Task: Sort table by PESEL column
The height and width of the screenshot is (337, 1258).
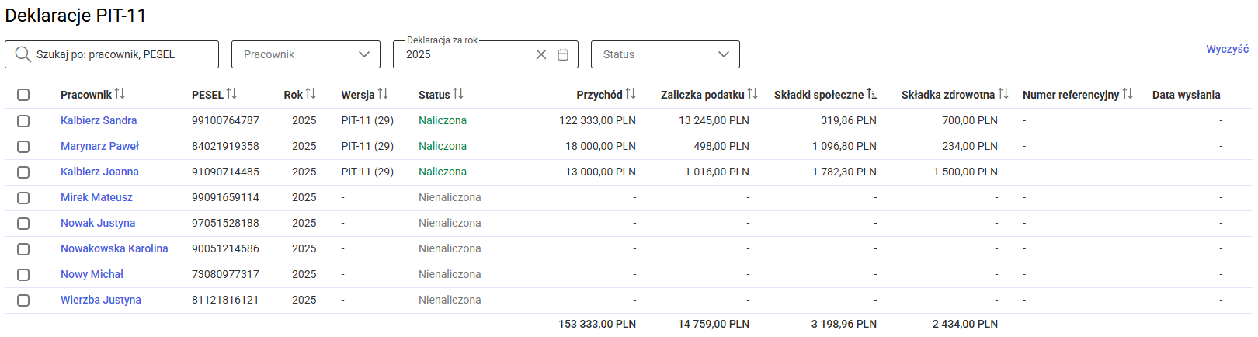Action: 231,94
